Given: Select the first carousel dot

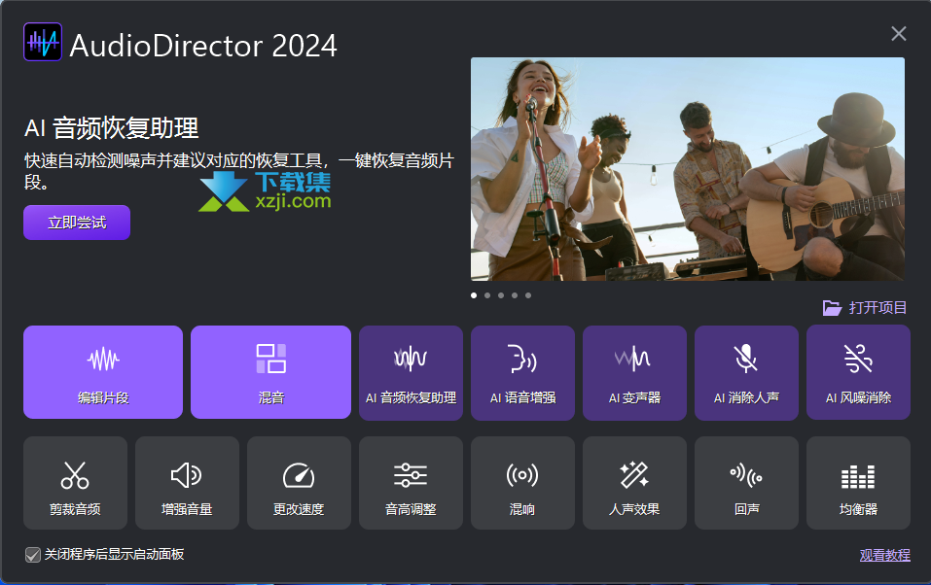Looking at the screenshot, I should pos(474,295).
